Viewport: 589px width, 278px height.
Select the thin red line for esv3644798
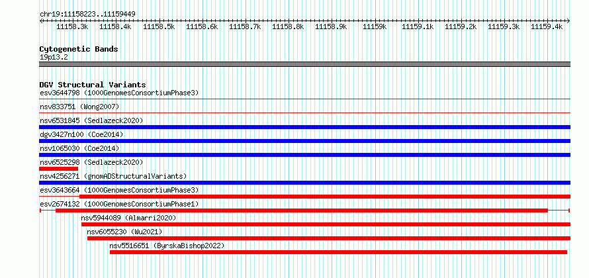pos(304,99)
